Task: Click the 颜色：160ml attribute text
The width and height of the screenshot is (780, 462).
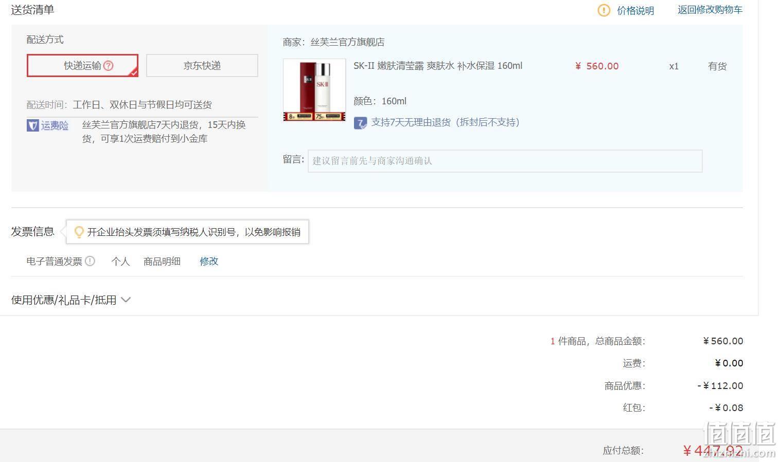Action: click(380, 101)
